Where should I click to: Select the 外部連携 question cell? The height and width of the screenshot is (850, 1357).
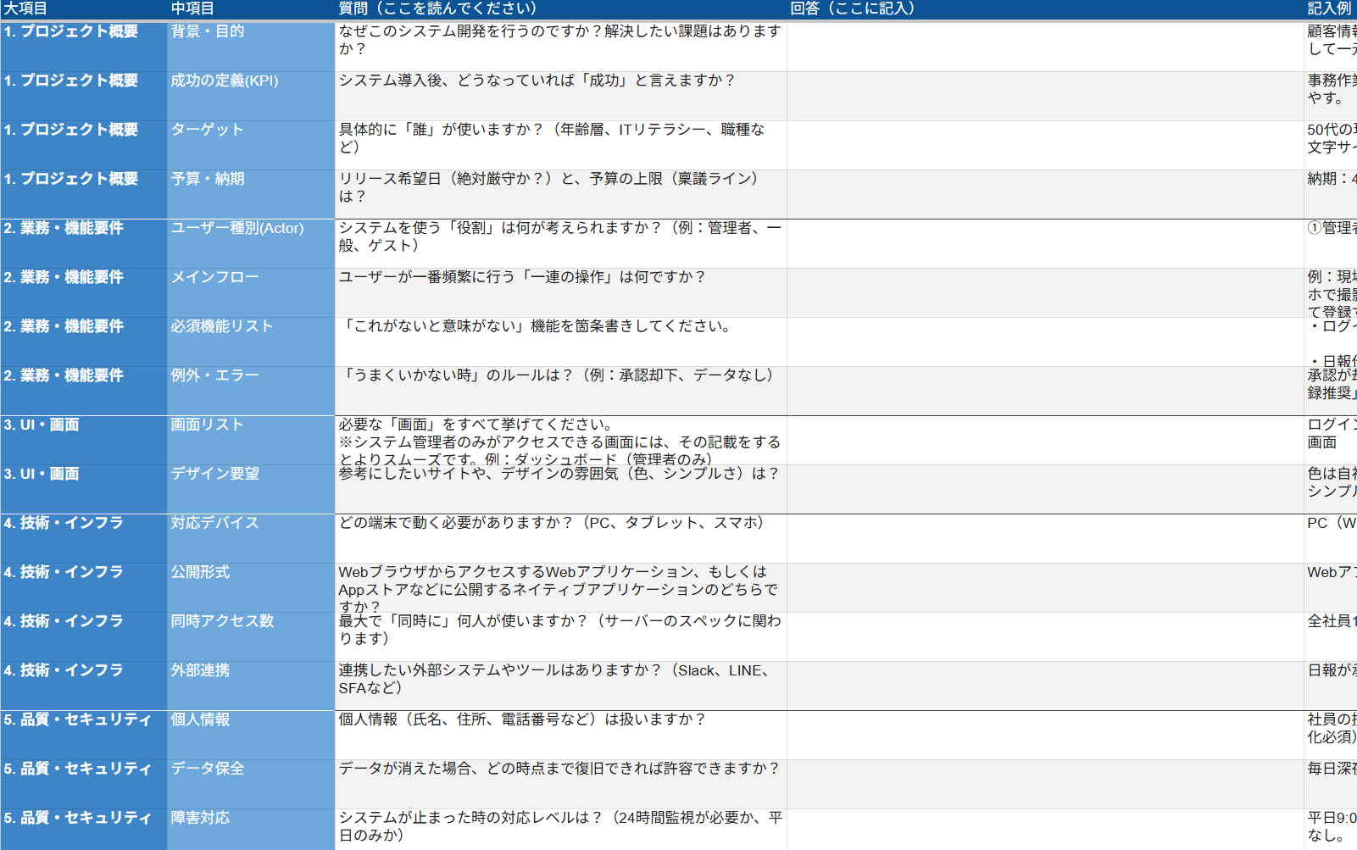(559, 686)
